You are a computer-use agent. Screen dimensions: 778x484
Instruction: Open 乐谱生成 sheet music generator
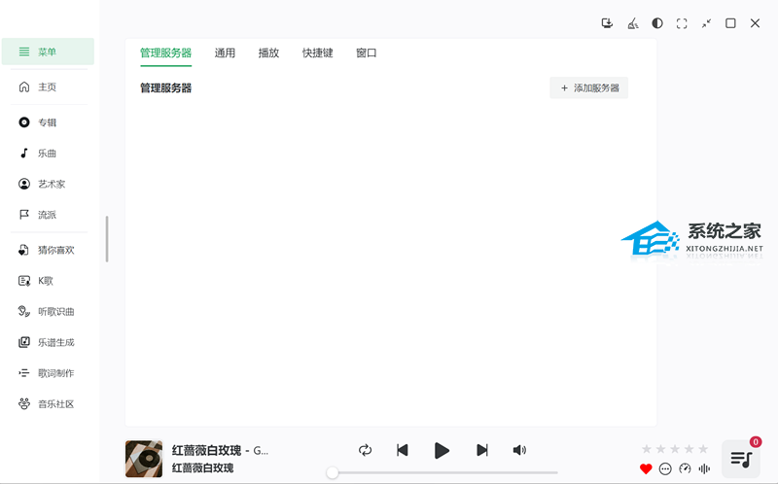point(48,343)
